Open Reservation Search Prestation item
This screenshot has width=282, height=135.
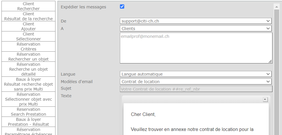28,112
